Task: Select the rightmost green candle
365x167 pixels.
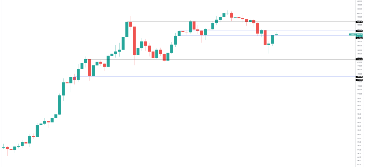Action: 276,35
